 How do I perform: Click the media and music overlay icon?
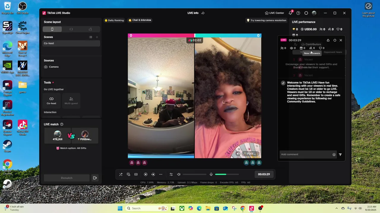129,174
